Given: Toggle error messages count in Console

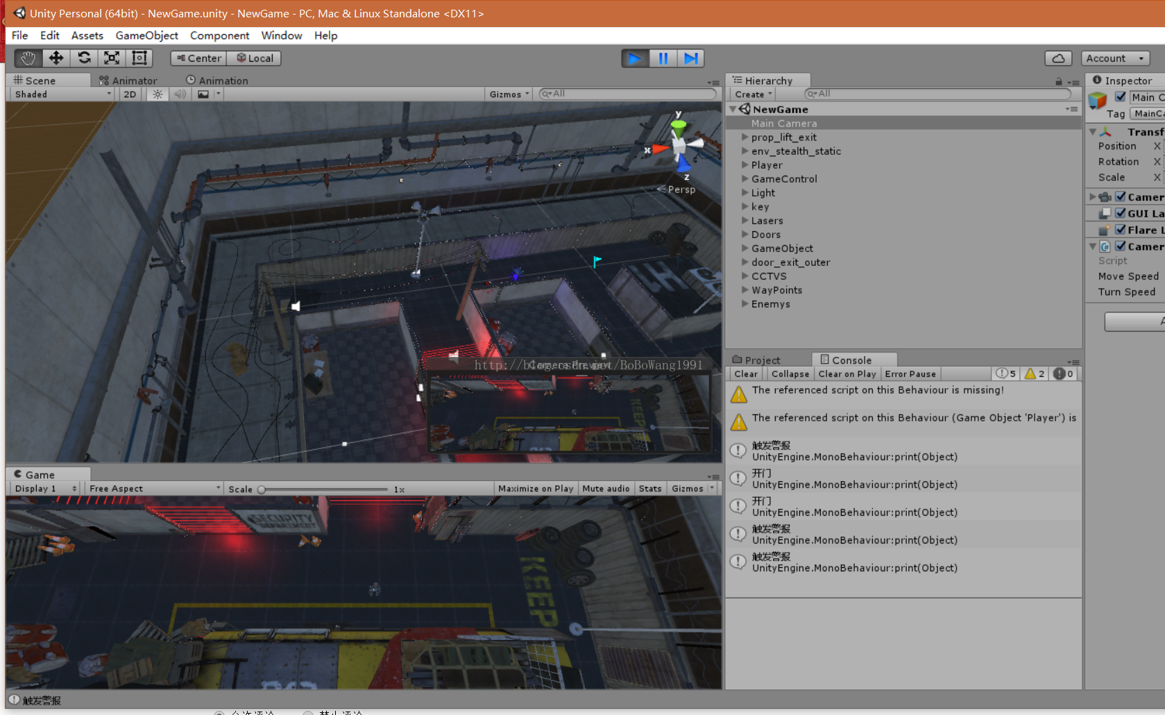Looking at the screenshot, I should click(1063, 373).
